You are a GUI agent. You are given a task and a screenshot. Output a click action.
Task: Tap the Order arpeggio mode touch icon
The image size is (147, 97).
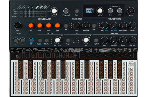point(34,56)
